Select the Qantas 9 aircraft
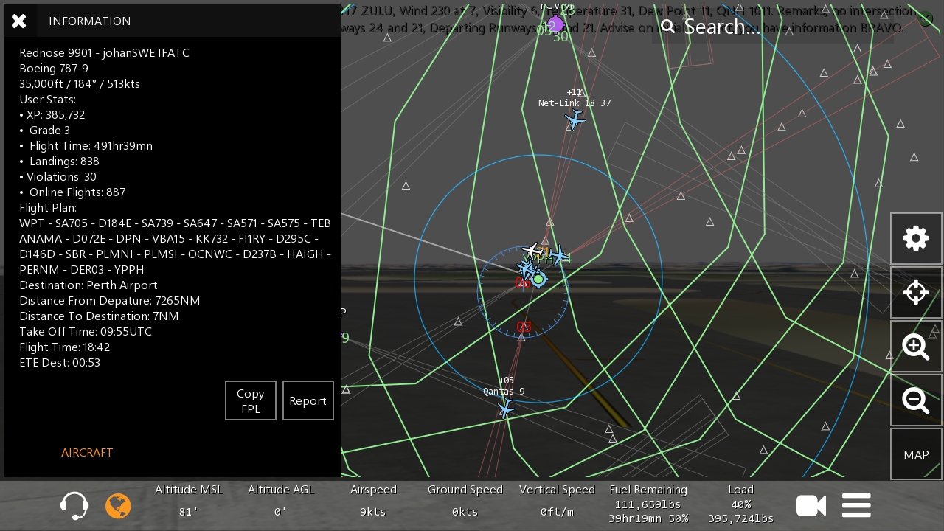This screenshot has height=531, width=944. 505,408
